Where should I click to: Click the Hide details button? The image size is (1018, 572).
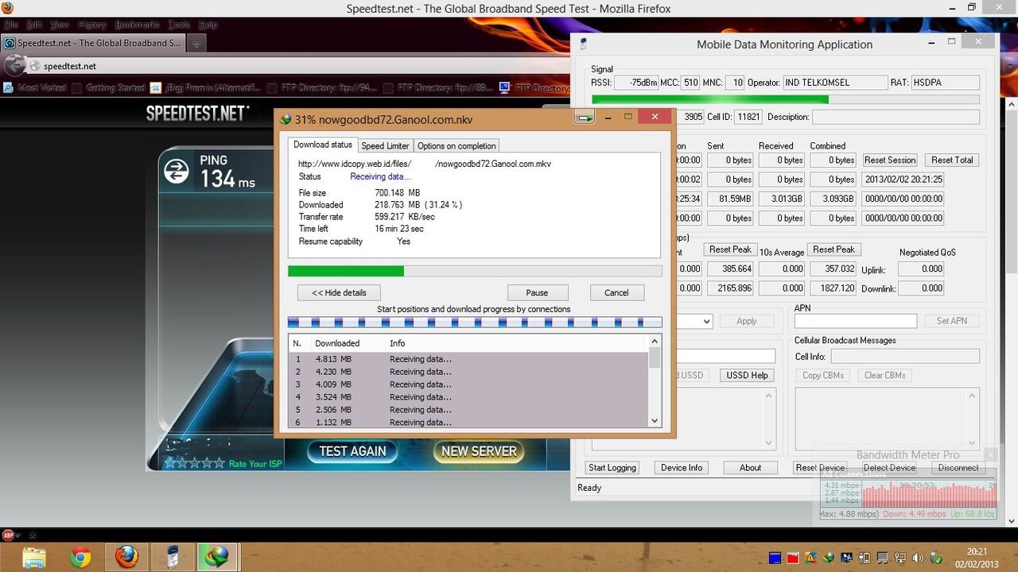pos(339,292)
